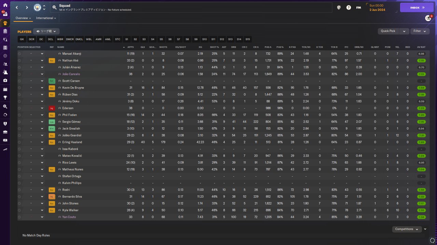Screen dimensions: 437x245
Task: Open the scouting magnifier icon in sidebar
Action: click(5, 107)
